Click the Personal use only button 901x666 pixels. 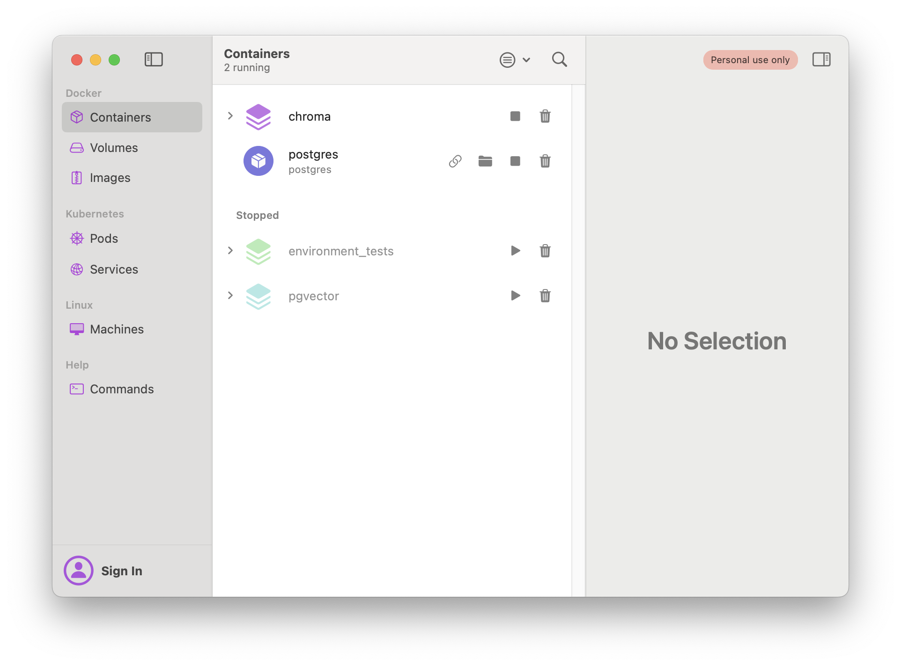tap(750, 59)
